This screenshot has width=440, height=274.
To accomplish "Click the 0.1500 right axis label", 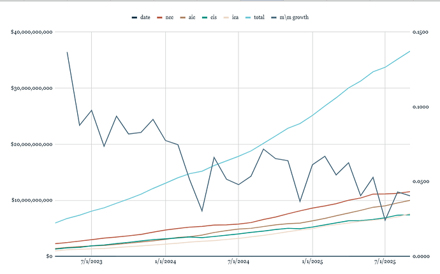I will (x=421, y=32).
